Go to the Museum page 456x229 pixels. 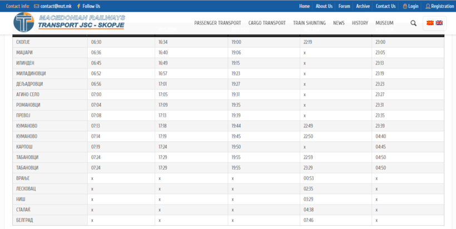click(x=384, y=23)
